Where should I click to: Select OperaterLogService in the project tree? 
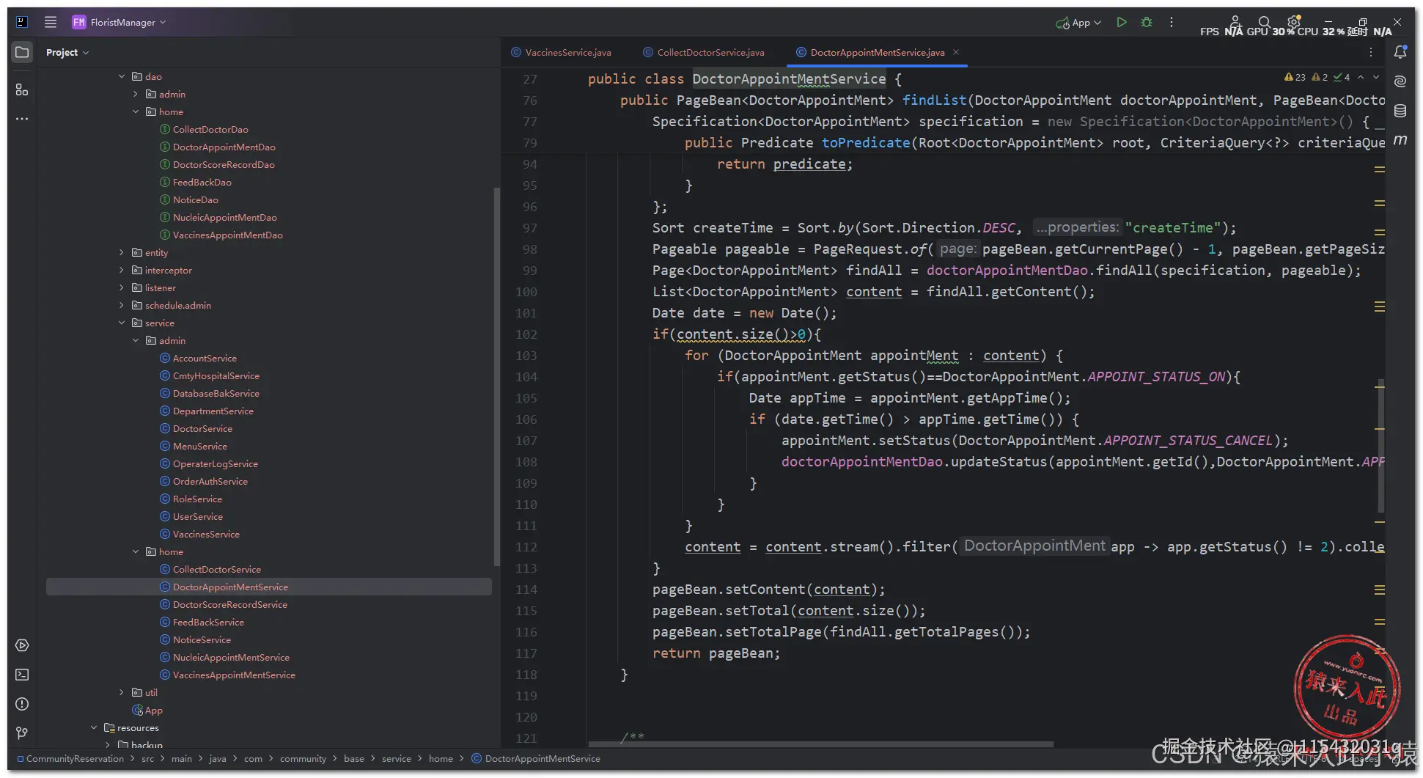pos(216,463)
